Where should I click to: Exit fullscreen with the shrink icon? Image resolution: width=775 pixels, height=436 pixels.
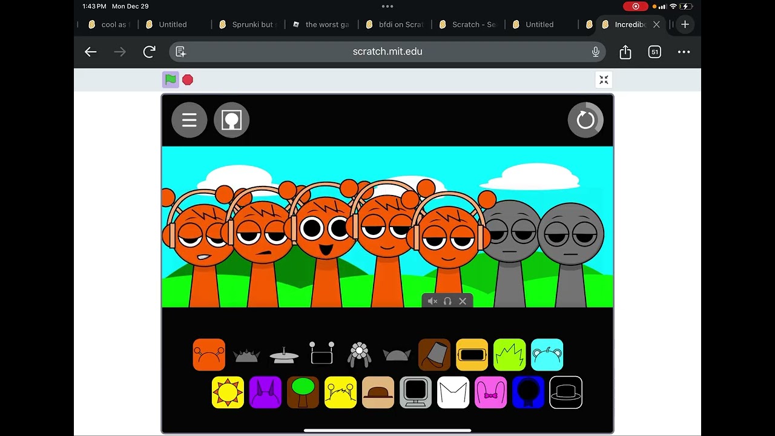tap(604, 80)
